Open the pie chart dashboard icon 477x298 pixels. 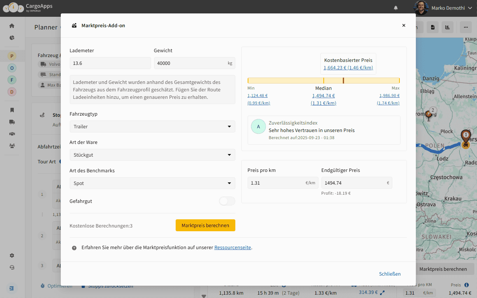click(12, 38)
